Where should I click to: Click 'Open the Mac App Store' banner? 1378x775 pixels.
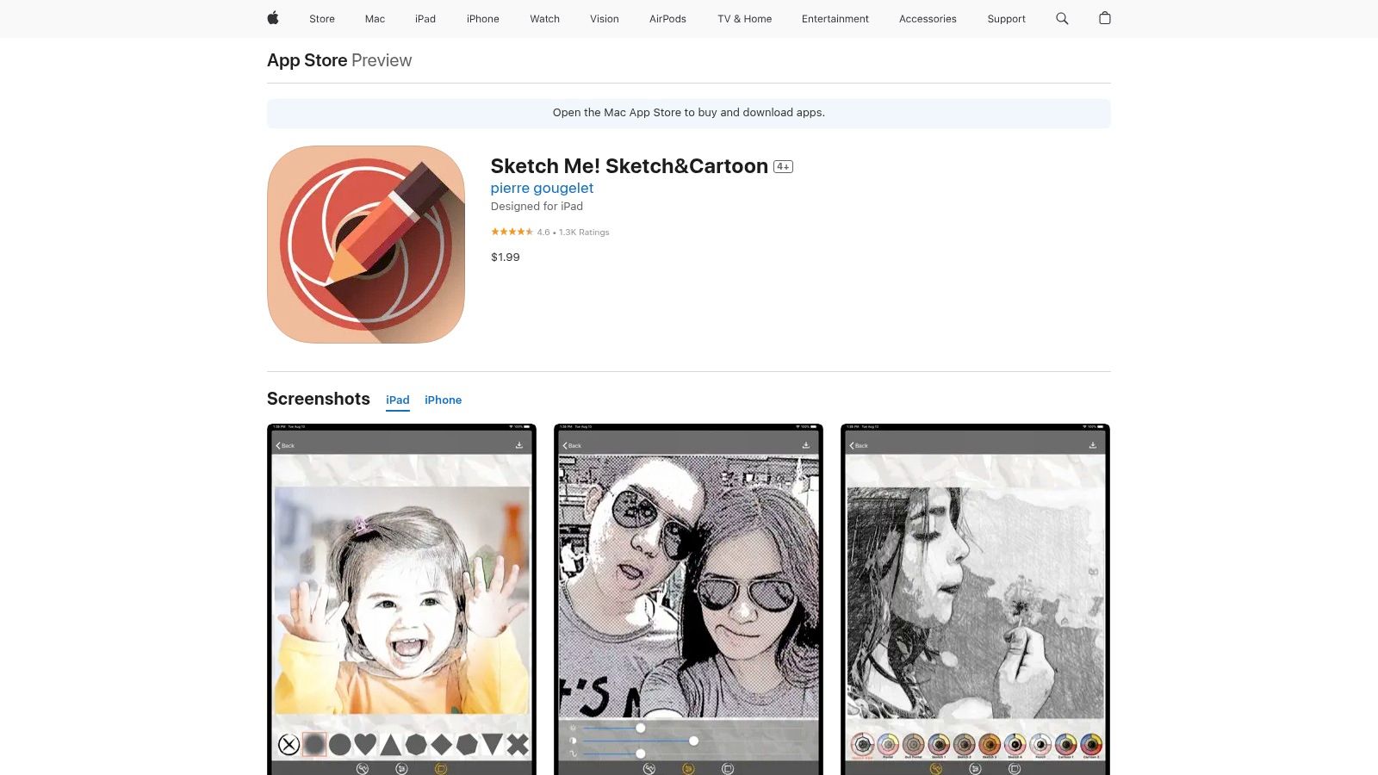(x=689, y=114)
